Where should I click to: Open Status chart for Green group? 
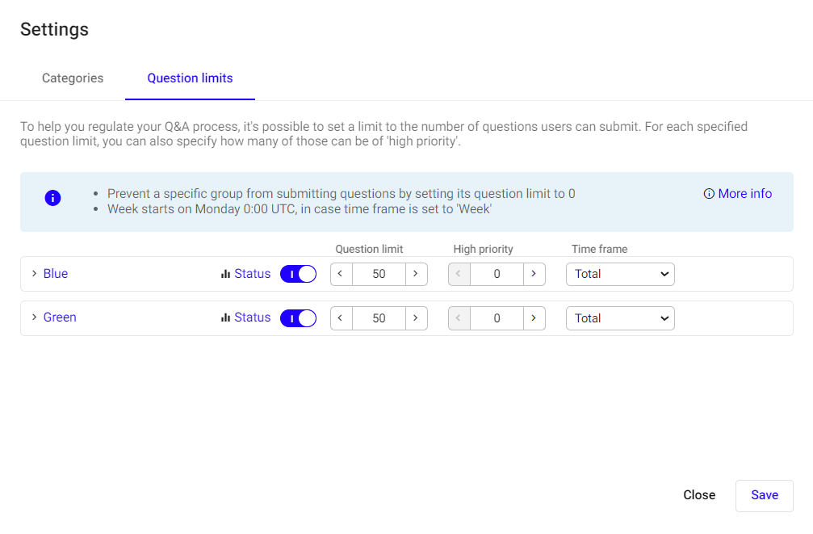pos(245,317)
